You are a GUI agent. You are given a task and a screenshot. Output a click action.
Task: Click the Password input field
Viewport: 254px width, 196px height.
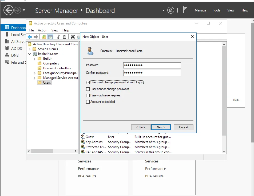[x=152, y=65]
